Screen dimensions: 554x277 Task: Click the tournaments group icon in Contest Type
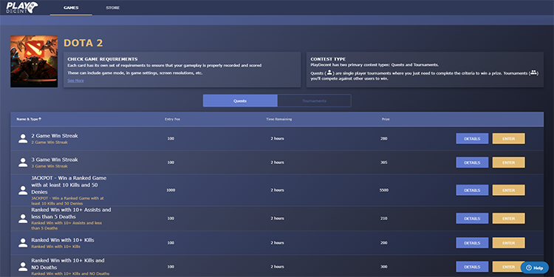point(533,72)
